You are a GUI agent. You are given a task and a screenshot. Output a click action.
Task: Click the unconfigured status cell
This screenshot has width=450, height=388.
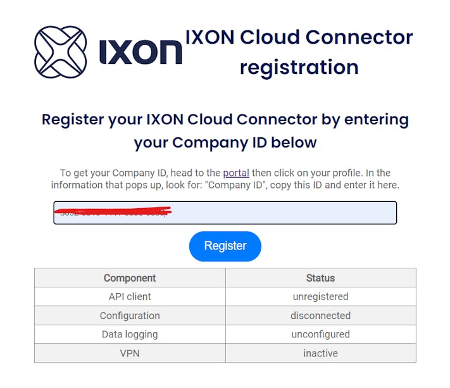(320, 334)
